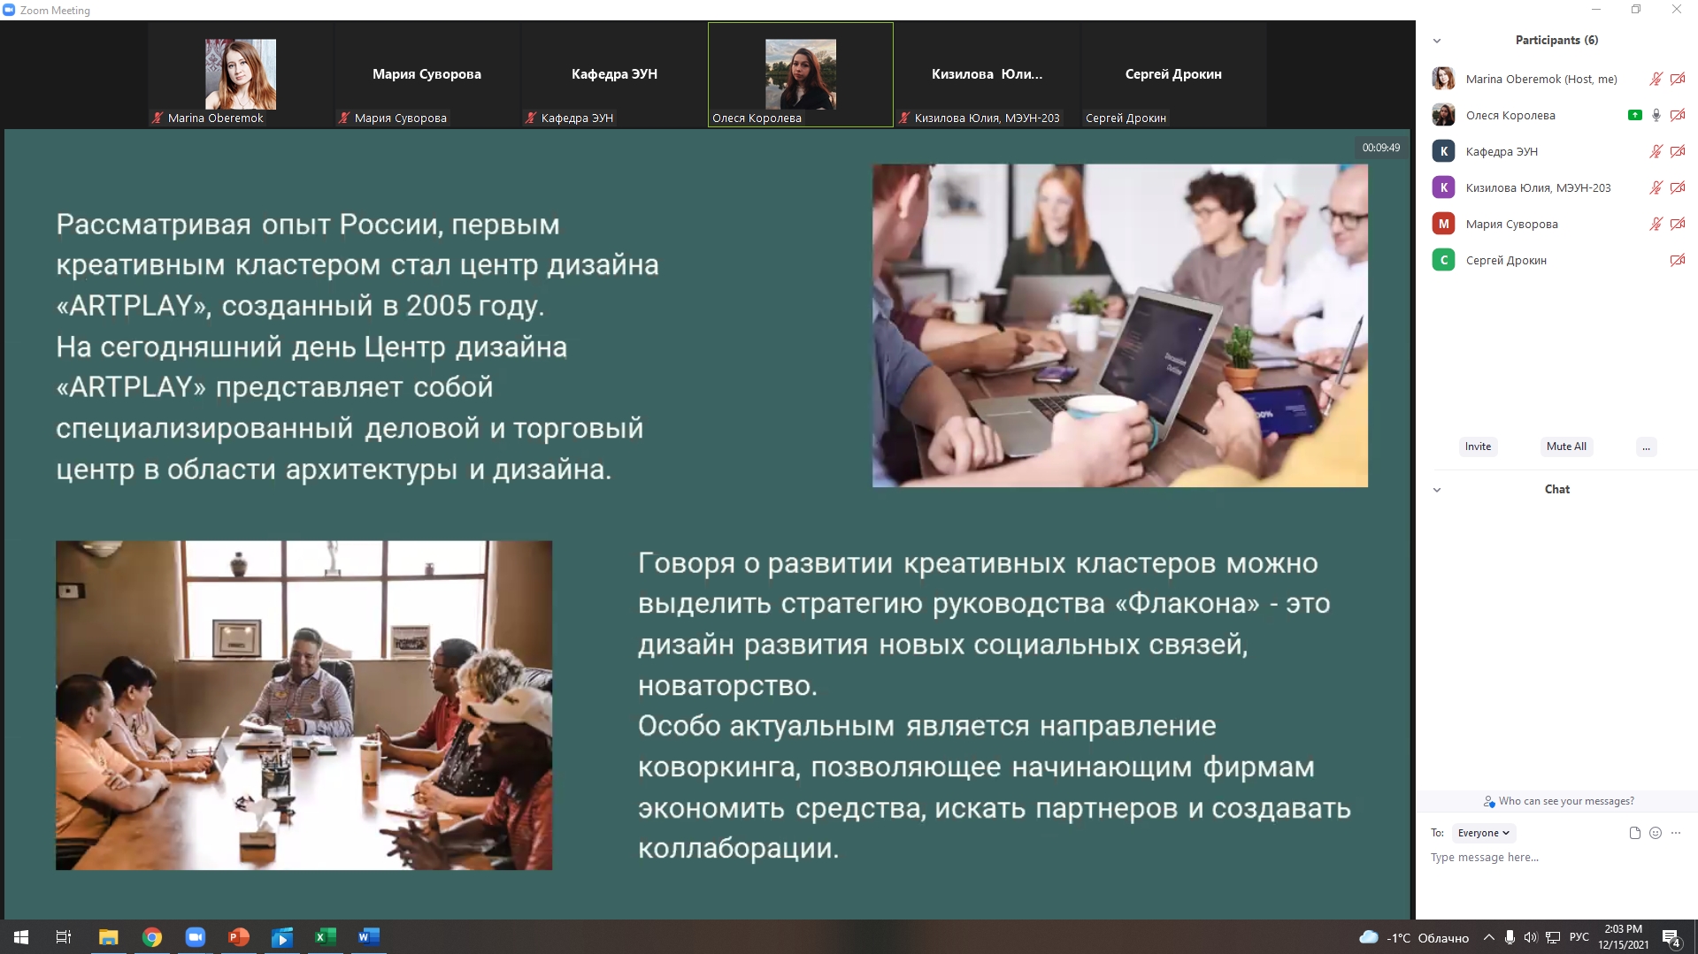Open the chat more options ellipsis

[x=1676, y=833]
